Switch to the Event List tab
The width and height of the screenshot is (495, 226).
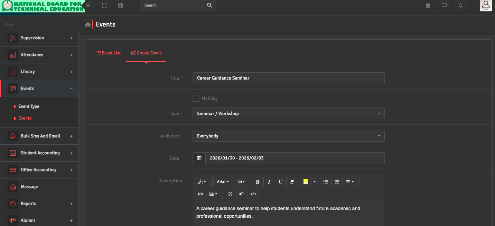(109, 53)
